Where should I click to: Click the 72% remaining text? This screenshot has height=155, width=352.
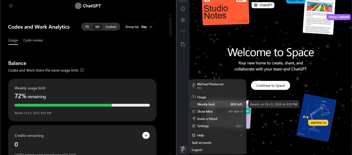coord(30,96)
